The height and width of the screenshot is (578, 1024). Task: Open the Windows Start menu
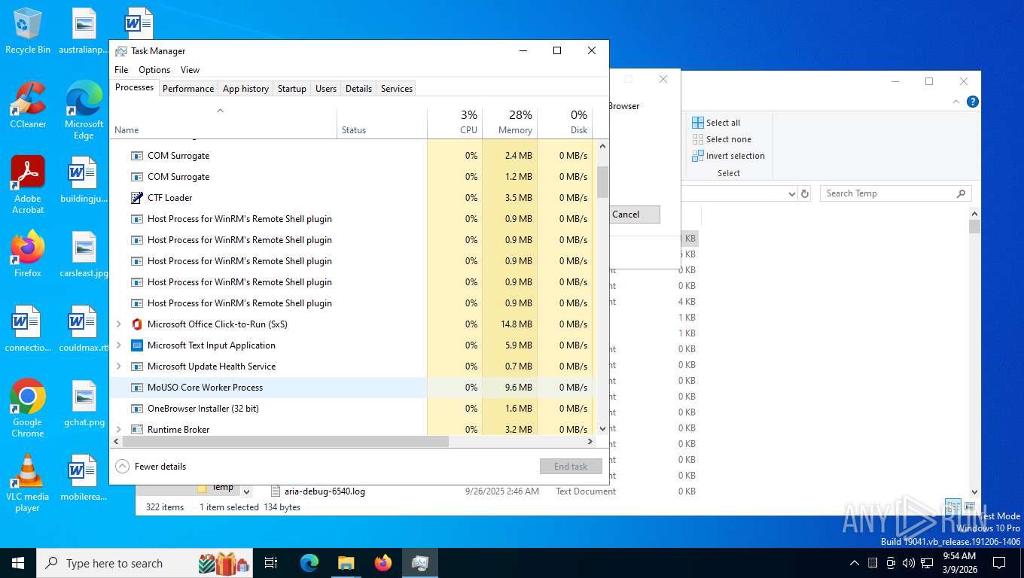18,563
